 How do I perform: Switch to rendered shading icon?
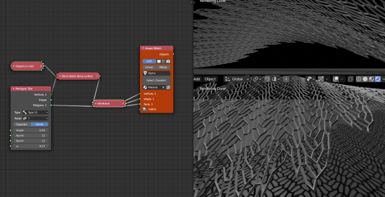click(x=378, y=79)
